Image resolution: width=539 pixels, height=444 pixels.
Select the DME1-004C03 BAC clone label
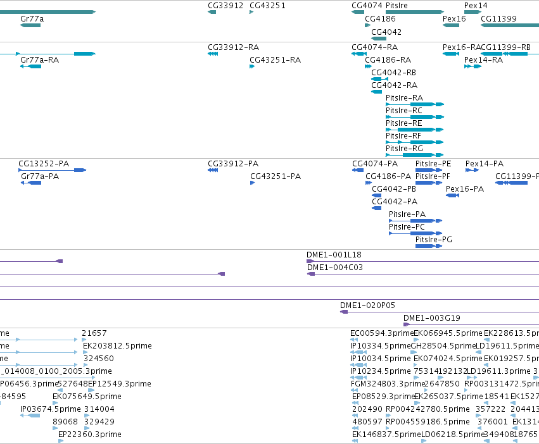[x=335, y=268]
